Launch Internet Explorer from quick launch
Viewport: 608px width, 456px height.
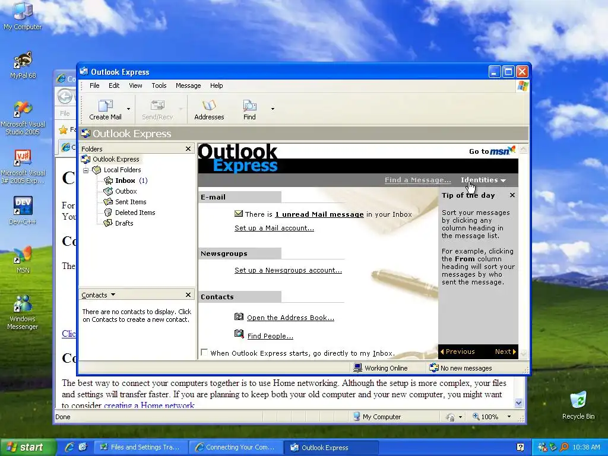pyautogui.click(x=69, y=447)
